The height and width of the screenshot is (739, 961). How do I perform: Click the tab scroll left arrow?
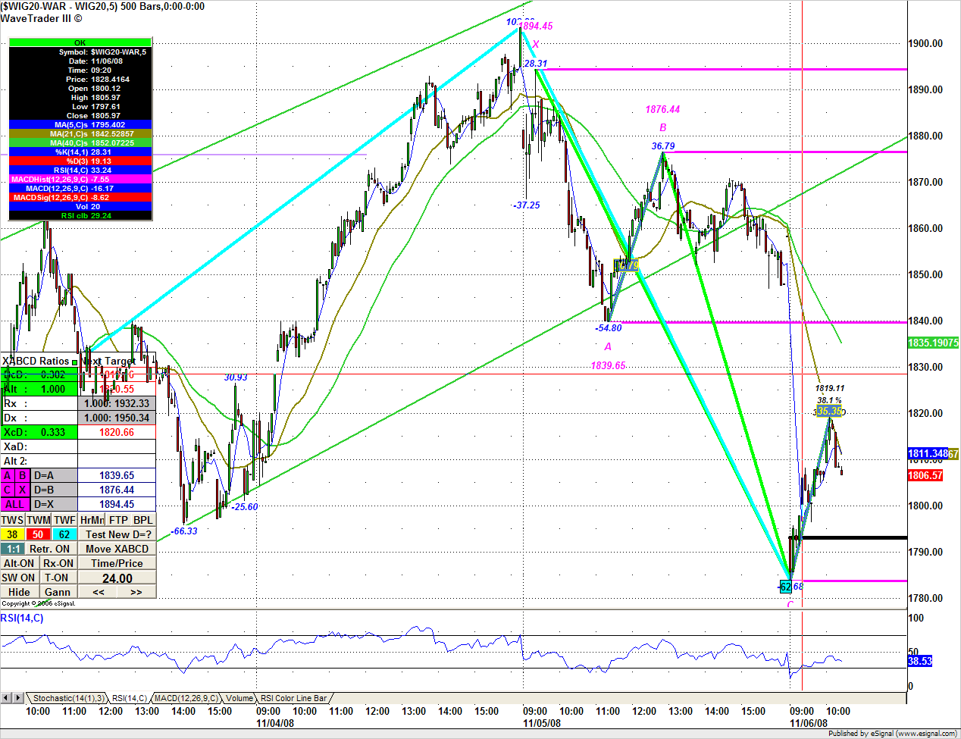(6, 698)
